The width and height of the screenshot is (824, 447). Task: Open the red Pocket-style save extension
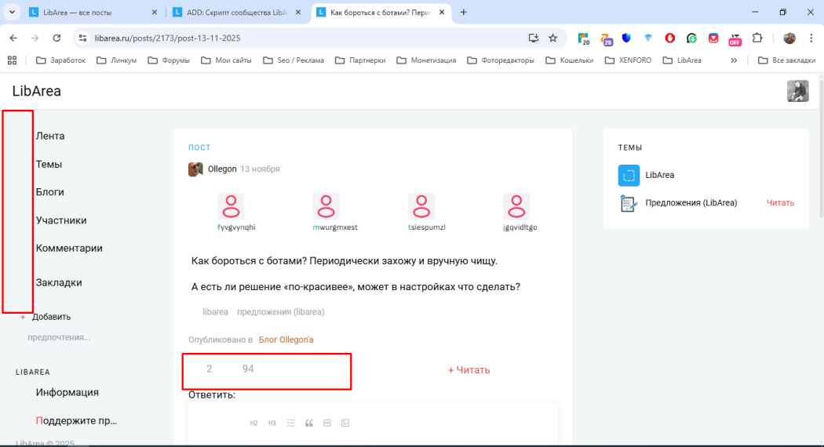(x=713, y=38)
